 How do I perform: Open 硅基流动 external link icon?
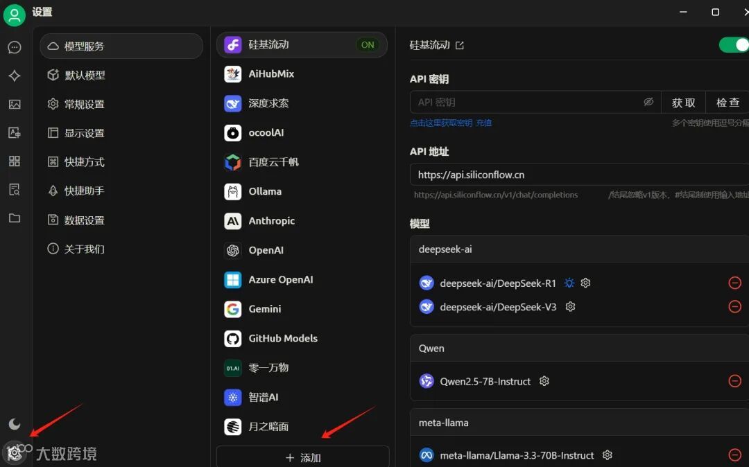460,45
